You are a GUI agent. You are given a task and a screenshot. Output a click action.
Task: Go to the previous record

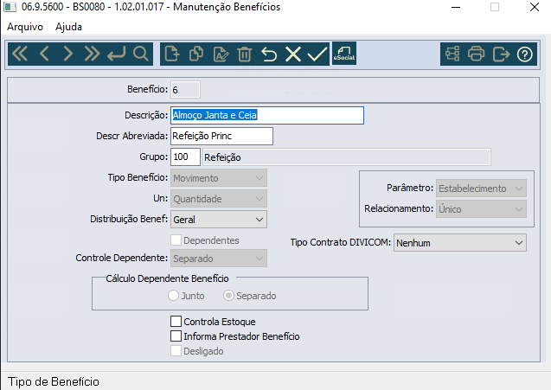pyautogui.click(x=44, y=54)
